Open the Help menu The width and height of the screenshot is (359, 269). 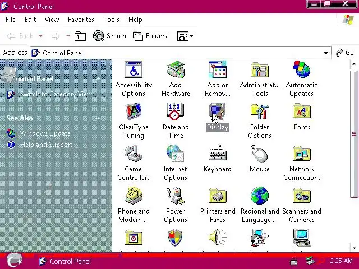click(x=135, y=20)
